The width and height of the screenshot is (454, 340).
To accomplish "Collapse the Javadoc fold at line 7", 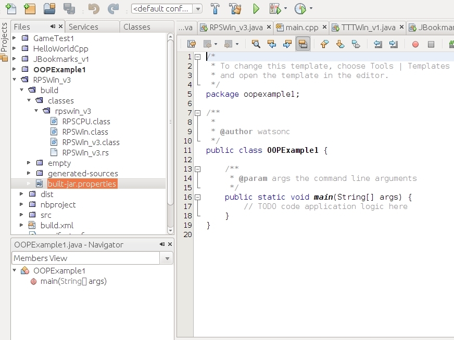I will [x=197, y=113].
